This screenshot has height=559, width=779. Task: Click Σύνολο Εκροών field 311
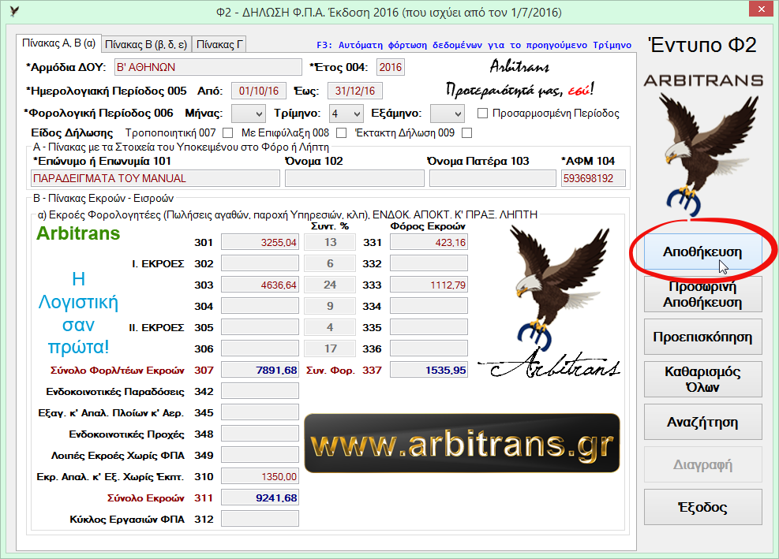tap(260, 498)
